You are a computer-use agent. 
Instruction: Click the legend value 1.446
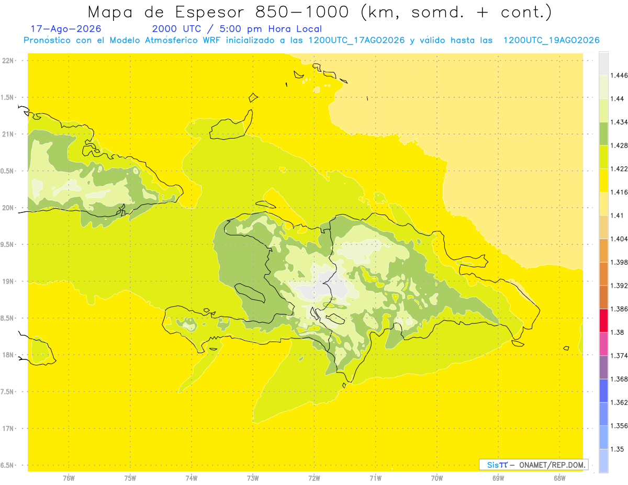coord(619,75)
